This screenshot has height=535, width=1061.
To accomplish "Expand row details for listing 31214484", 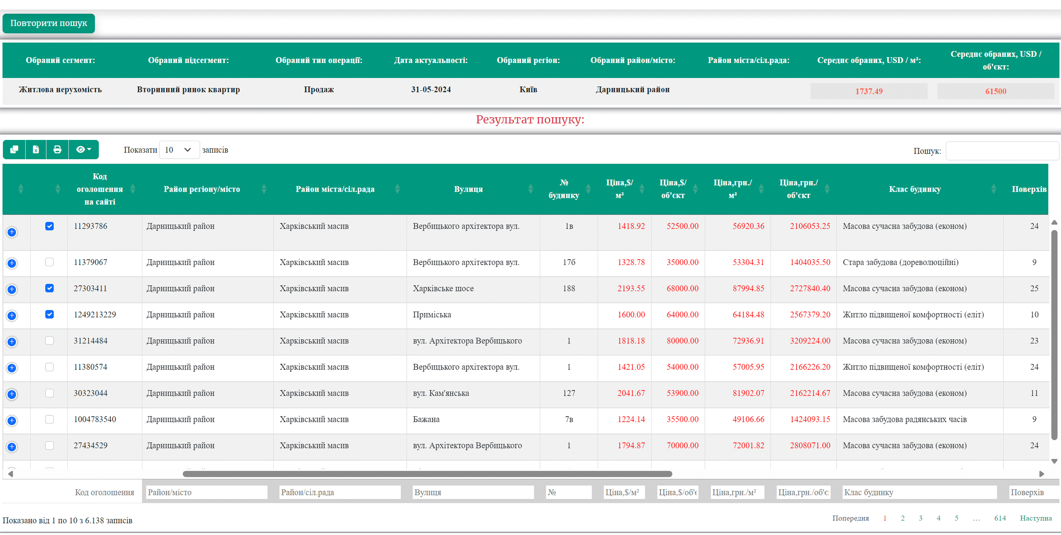I will tap(11, 342).
